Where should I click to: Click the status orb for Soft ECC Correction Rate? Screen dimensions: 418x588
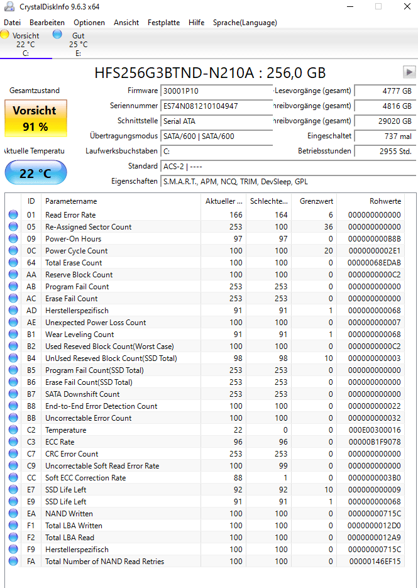tap(13, 478)
